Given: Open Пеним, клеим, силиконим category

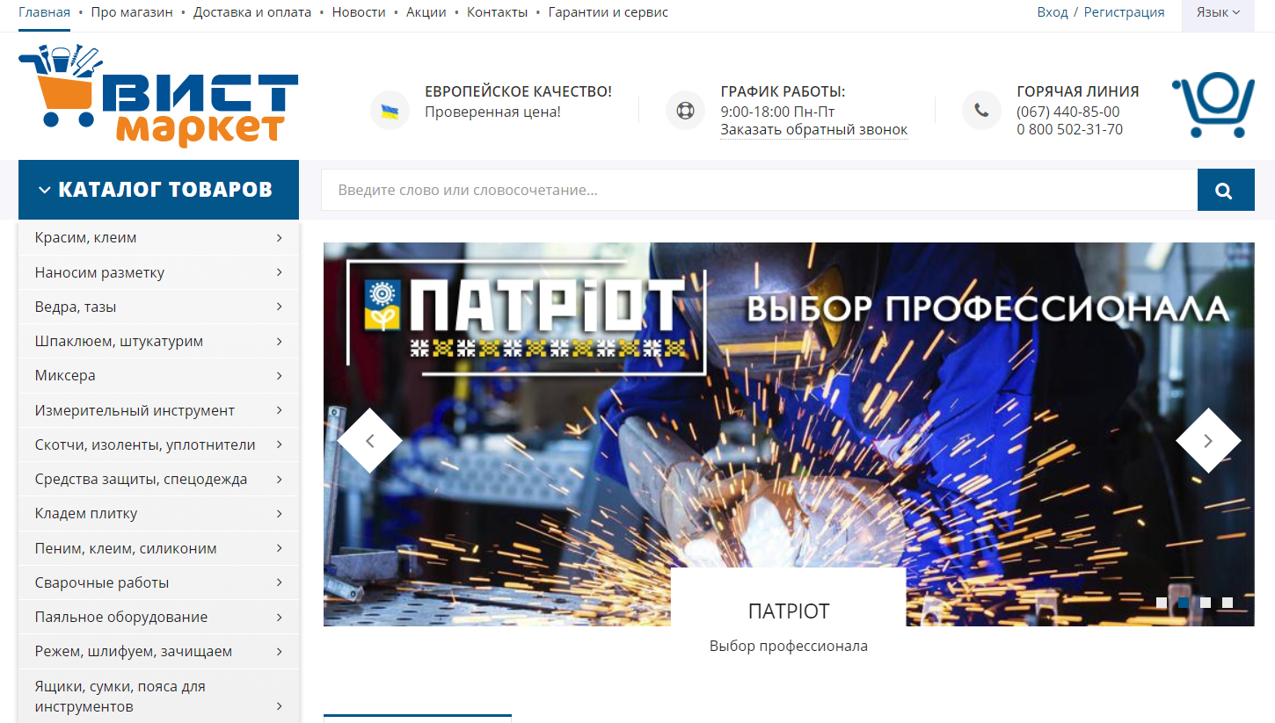Looking at the screenshot, I should (x=126, y=548).
